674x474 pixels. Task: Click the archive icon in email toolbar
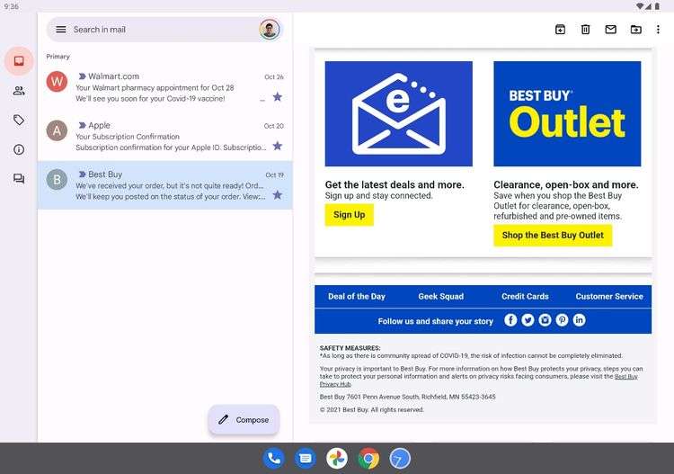560,30
